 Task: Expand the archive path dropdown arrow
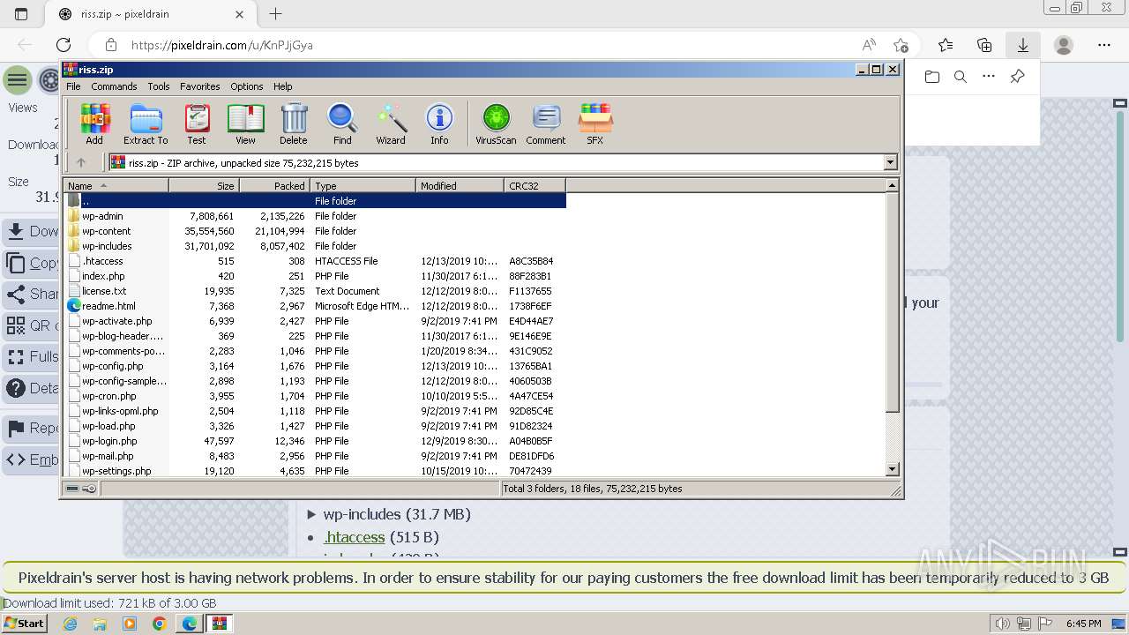tap(890, 162)
